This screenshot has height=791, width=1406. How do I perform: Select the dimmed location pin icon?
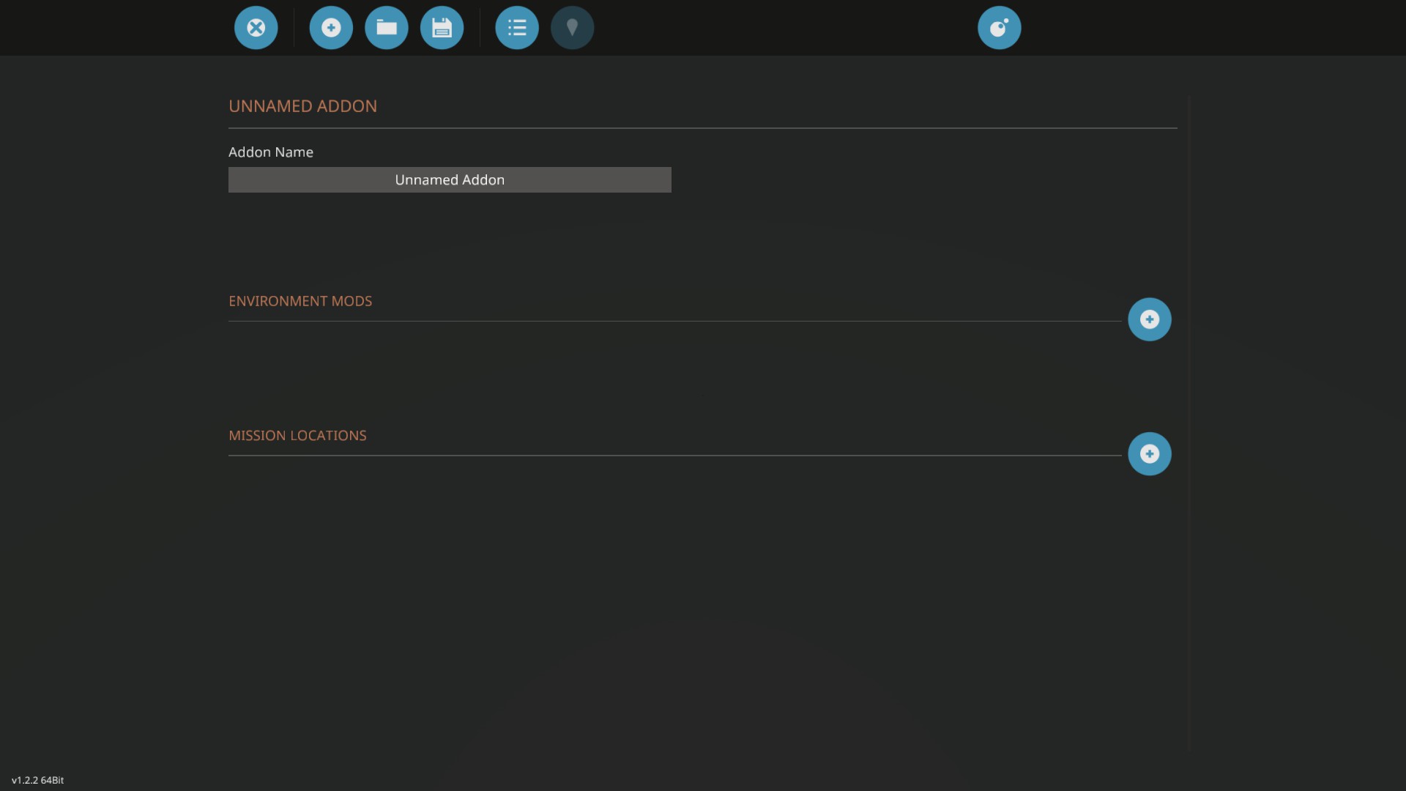click(x=572, y=28)
